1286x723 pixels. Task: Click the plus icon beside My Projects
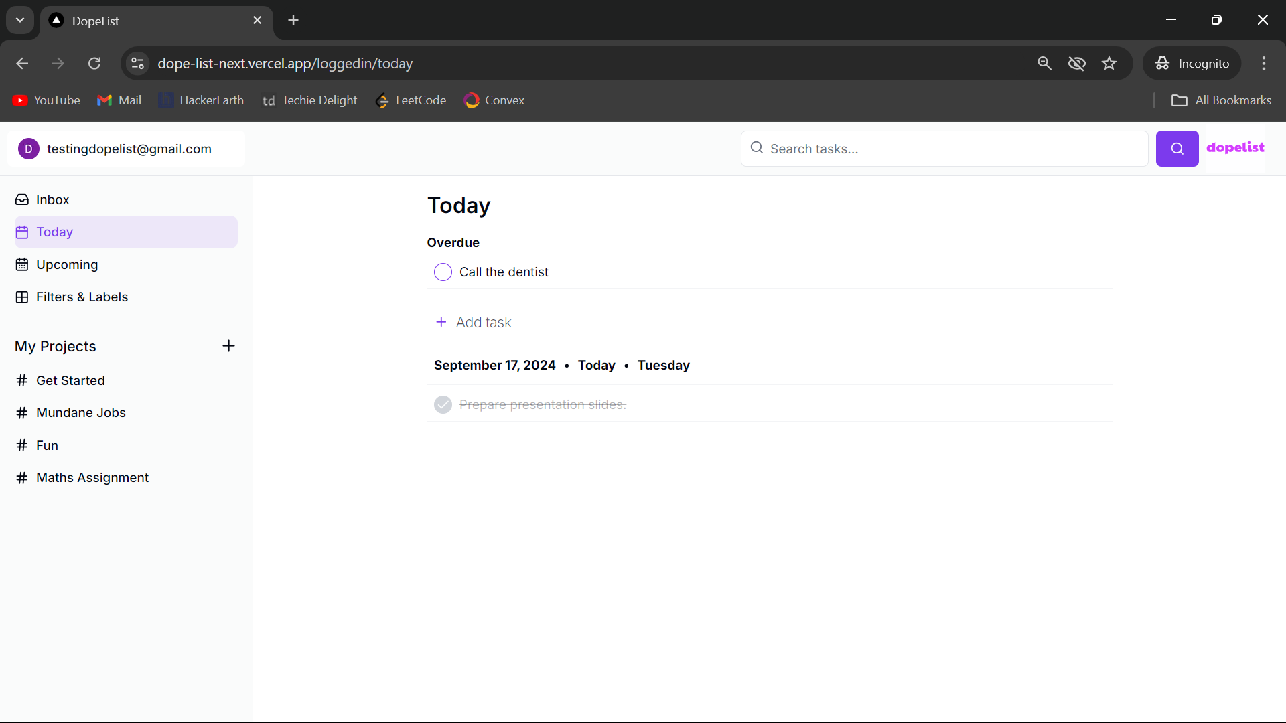tap(228, 346)
